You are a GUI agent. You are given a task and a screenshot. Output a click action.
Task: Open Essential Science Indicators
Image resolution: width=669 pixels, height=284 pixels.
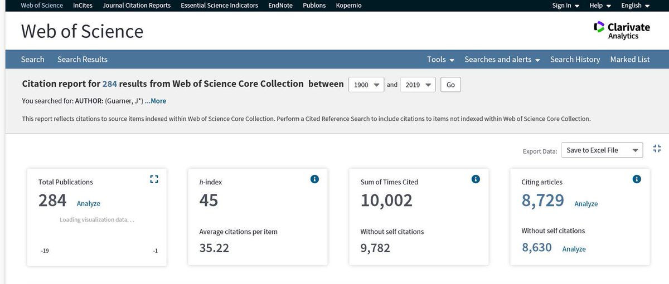coord(219,6)
